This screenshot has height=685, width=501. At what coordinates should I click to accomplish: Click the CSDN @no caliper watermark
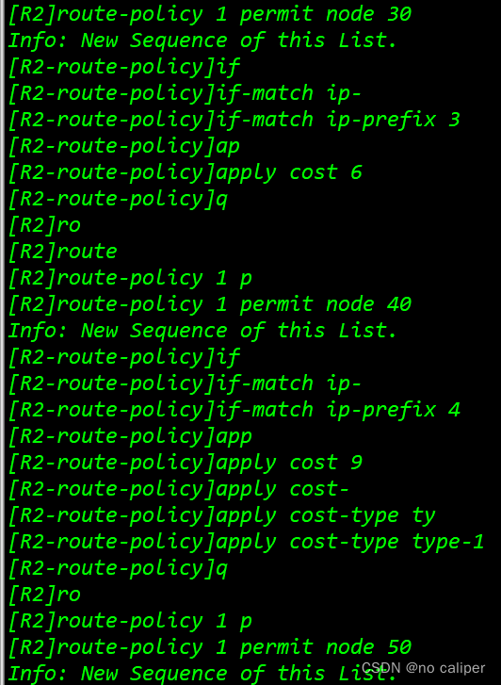click(423, 667)
